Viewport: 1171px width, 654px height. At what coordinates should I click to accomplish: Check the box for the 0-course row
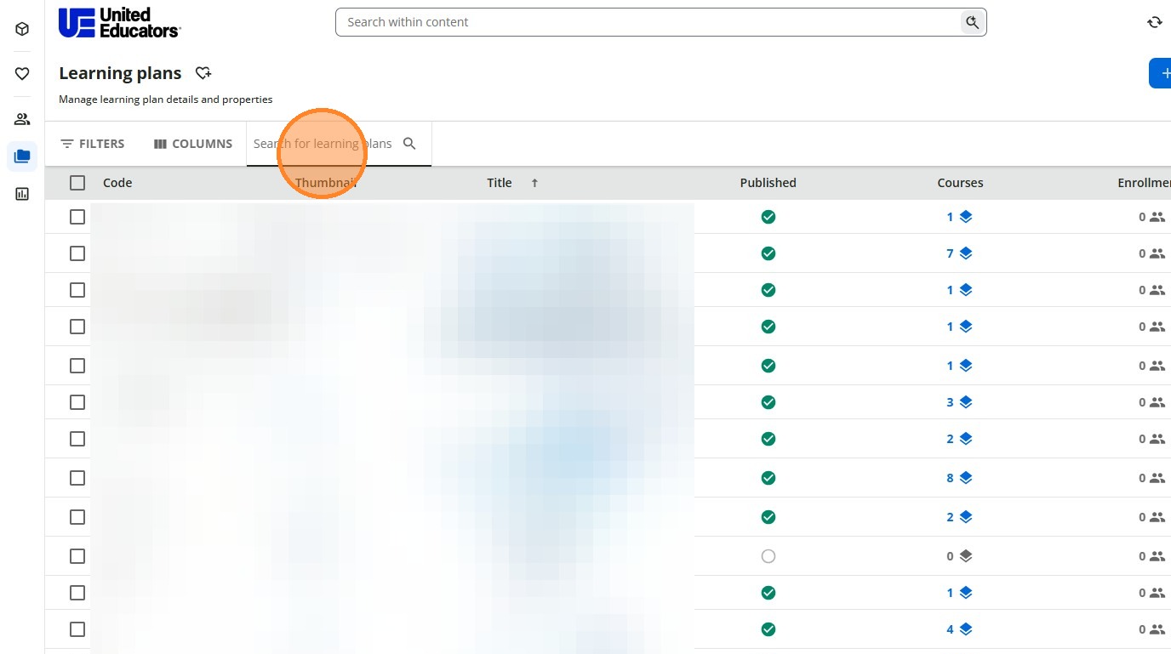pos(77,556)
